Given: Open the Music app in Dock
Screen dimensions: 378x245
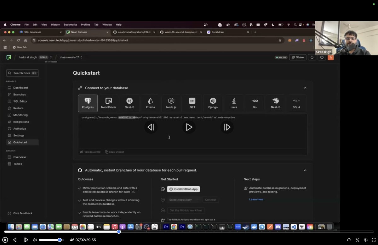Looking at the screenshot, I should (115, 226).
